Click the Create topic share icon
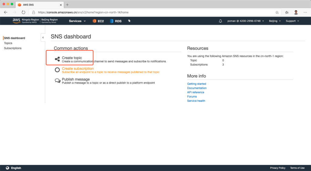 [x=57, y=59]
